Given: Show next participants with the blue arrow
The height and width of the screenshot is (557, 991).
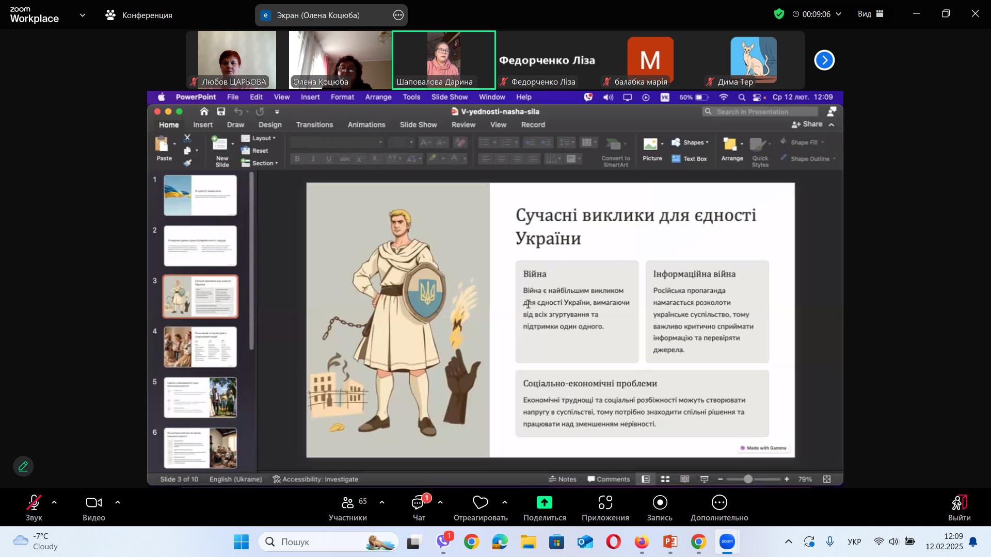Looking at the screenshot, I should click(x=824, y=60).
